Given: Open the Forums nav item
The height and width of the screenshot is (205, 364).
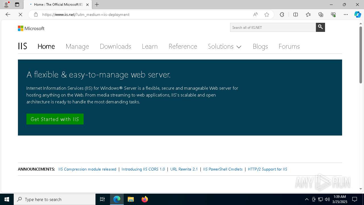Looking at the screenshot, I should click(x=289, y=46).
